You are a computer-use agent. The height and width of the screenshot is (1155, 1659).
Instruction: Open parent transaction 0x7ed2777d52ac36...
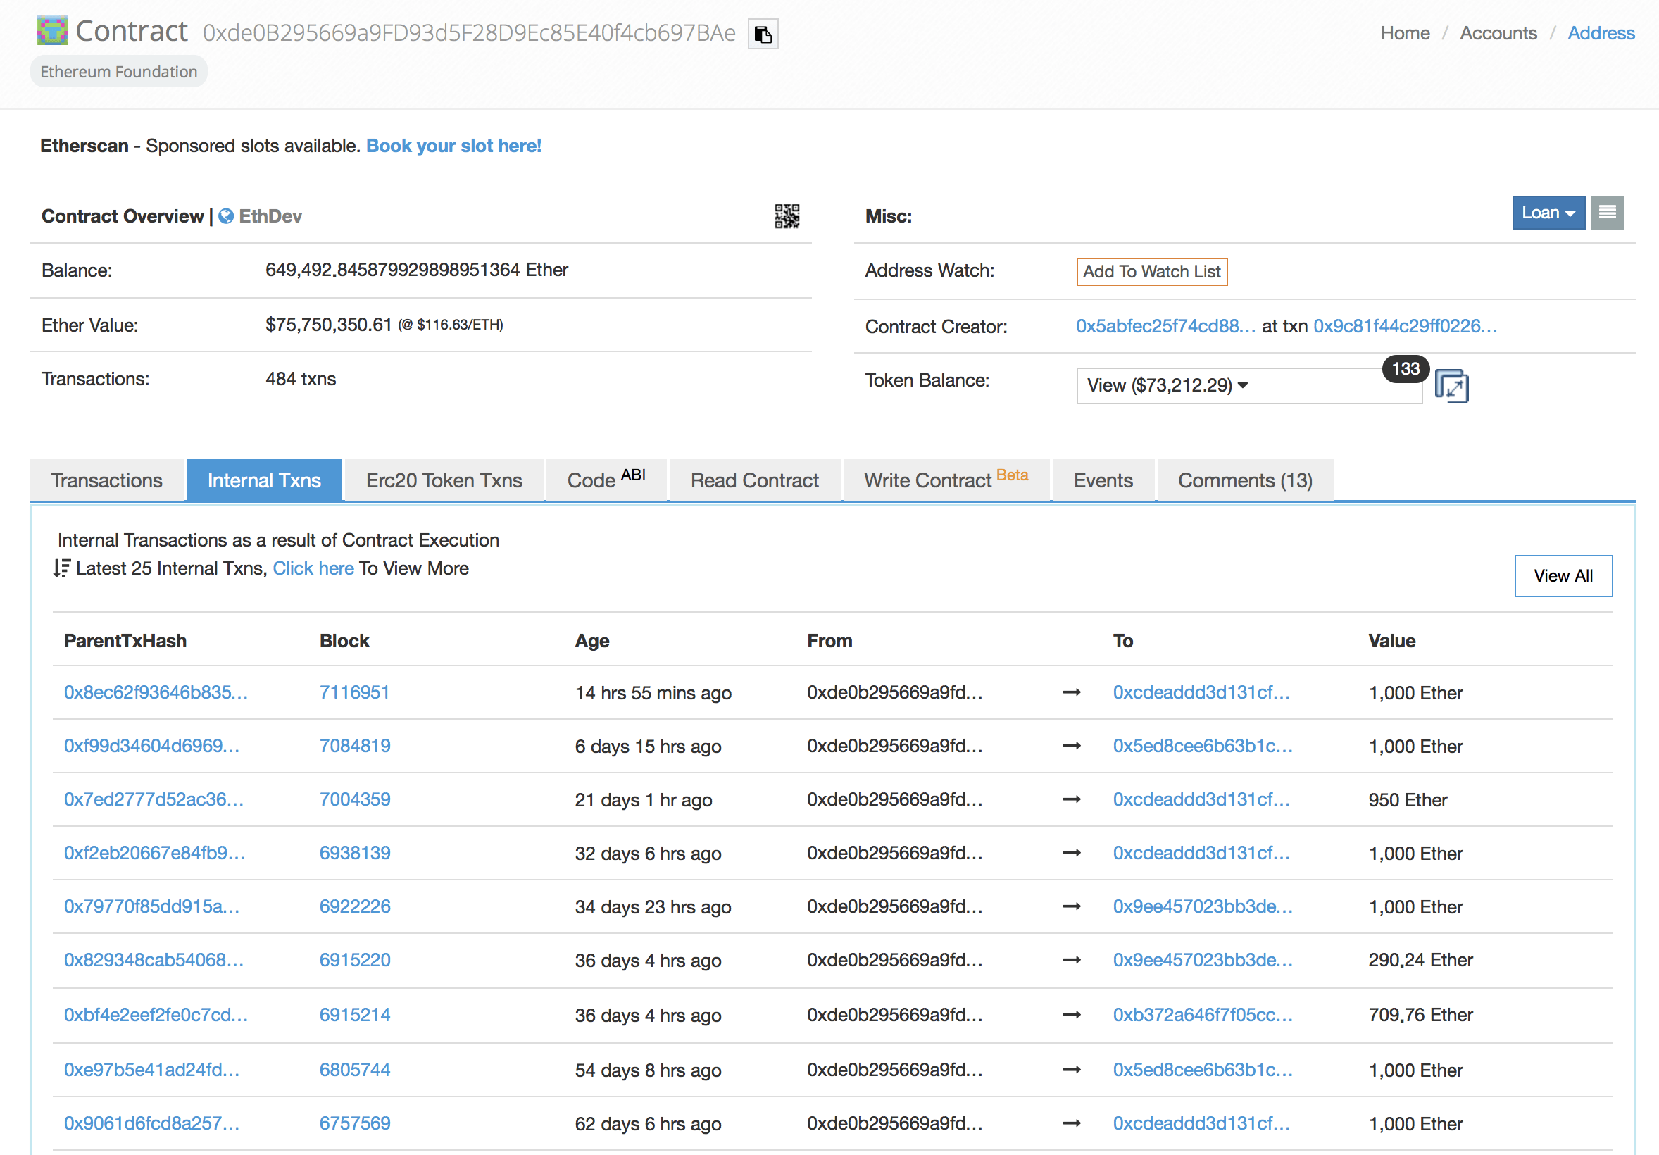point(154,799)
